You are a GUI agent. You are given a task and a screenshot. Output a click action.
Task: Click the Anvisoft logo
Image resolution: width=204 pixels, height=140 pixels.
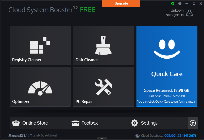[18, 135]
